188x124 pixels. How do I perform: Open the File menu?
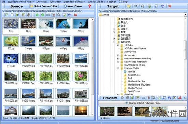click(x=3, y=2)
